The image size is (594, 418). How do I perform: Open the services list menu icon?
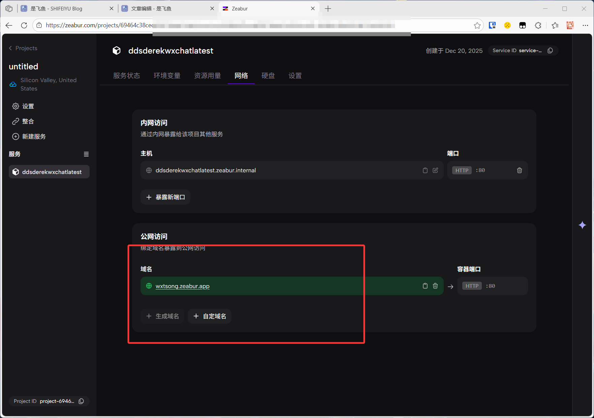click(86, 154)
